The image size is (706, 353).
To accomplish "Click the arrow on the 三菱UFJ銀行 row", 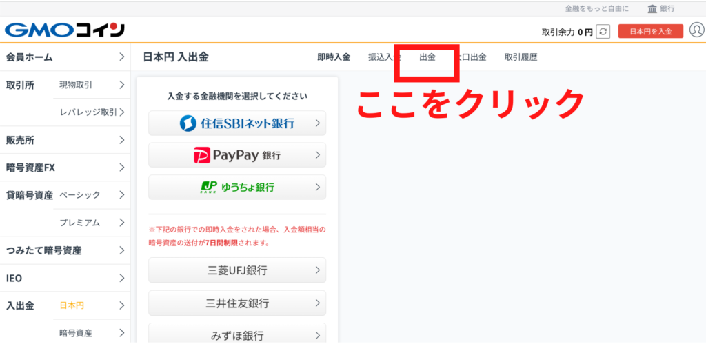I will [x=317, y=270].
